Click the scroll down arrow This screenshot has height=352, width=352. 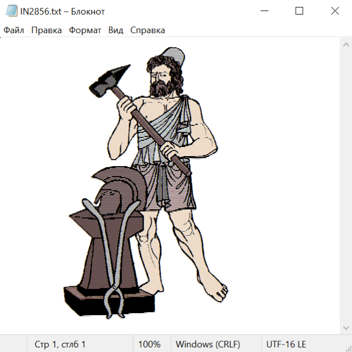click(346, 327)
